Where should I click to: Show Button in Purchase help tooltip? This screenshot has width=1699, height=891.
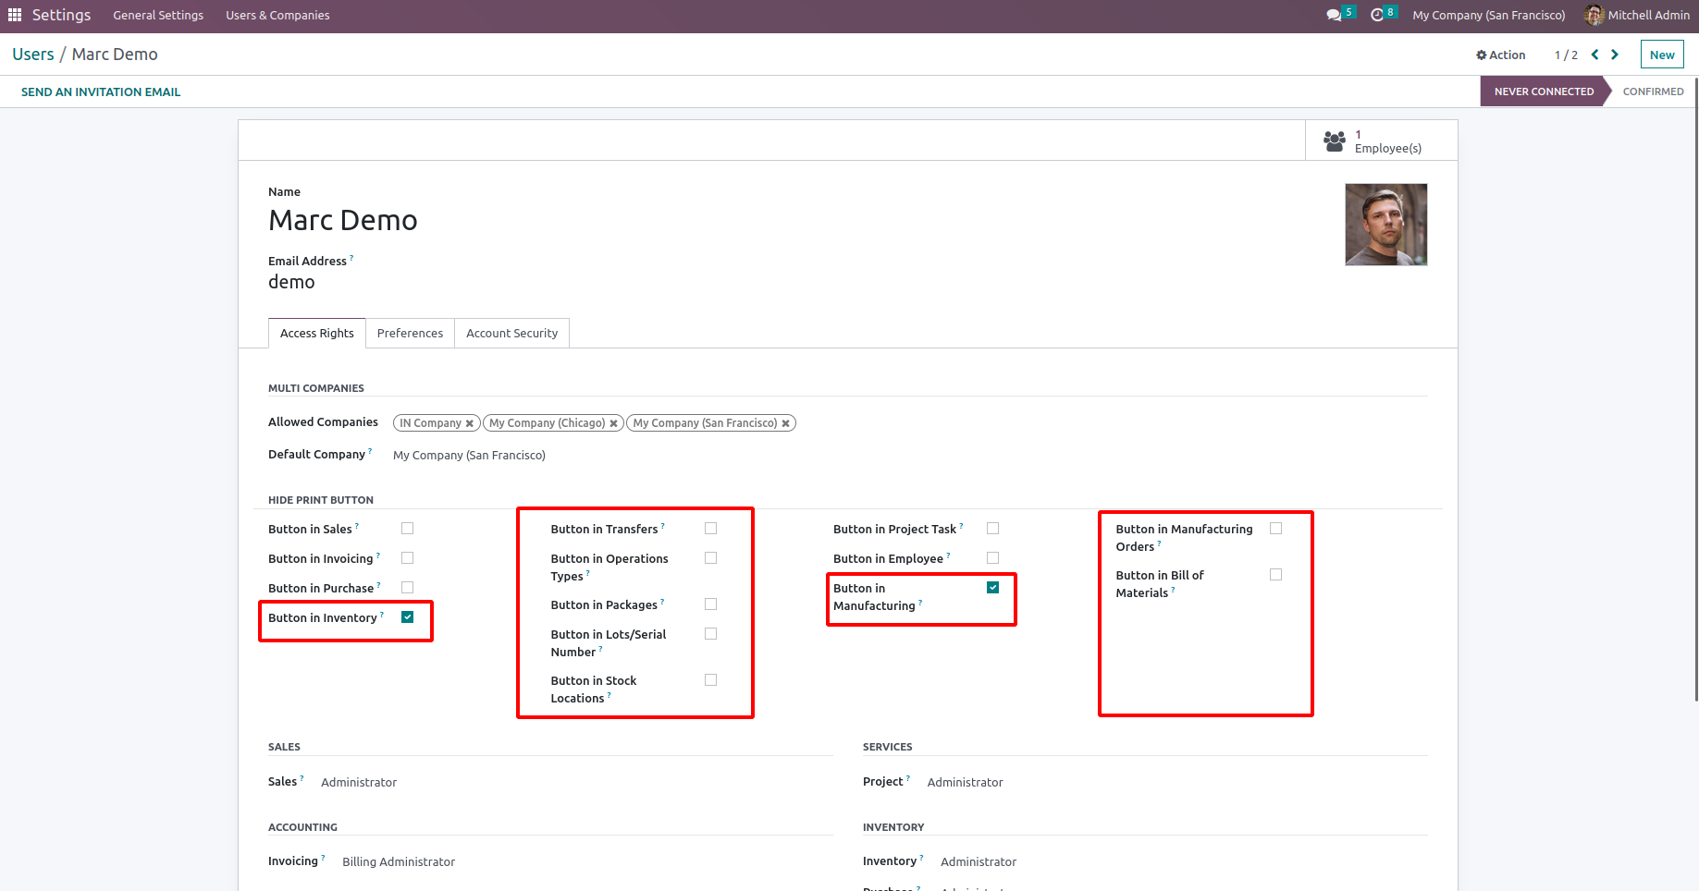379,585
